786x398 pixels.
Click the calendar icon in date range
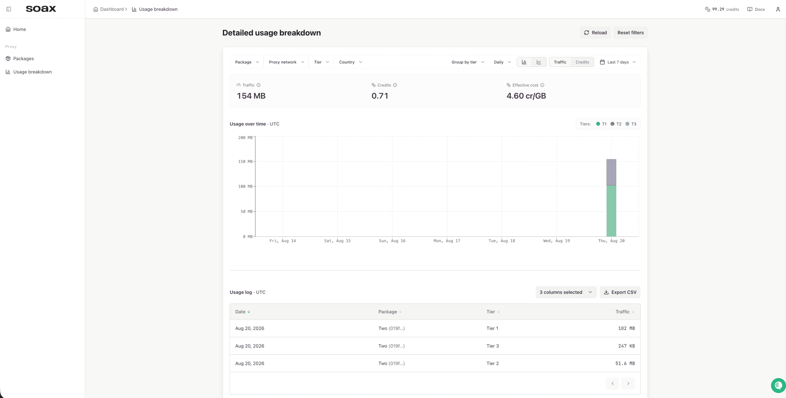coord(602,62)
